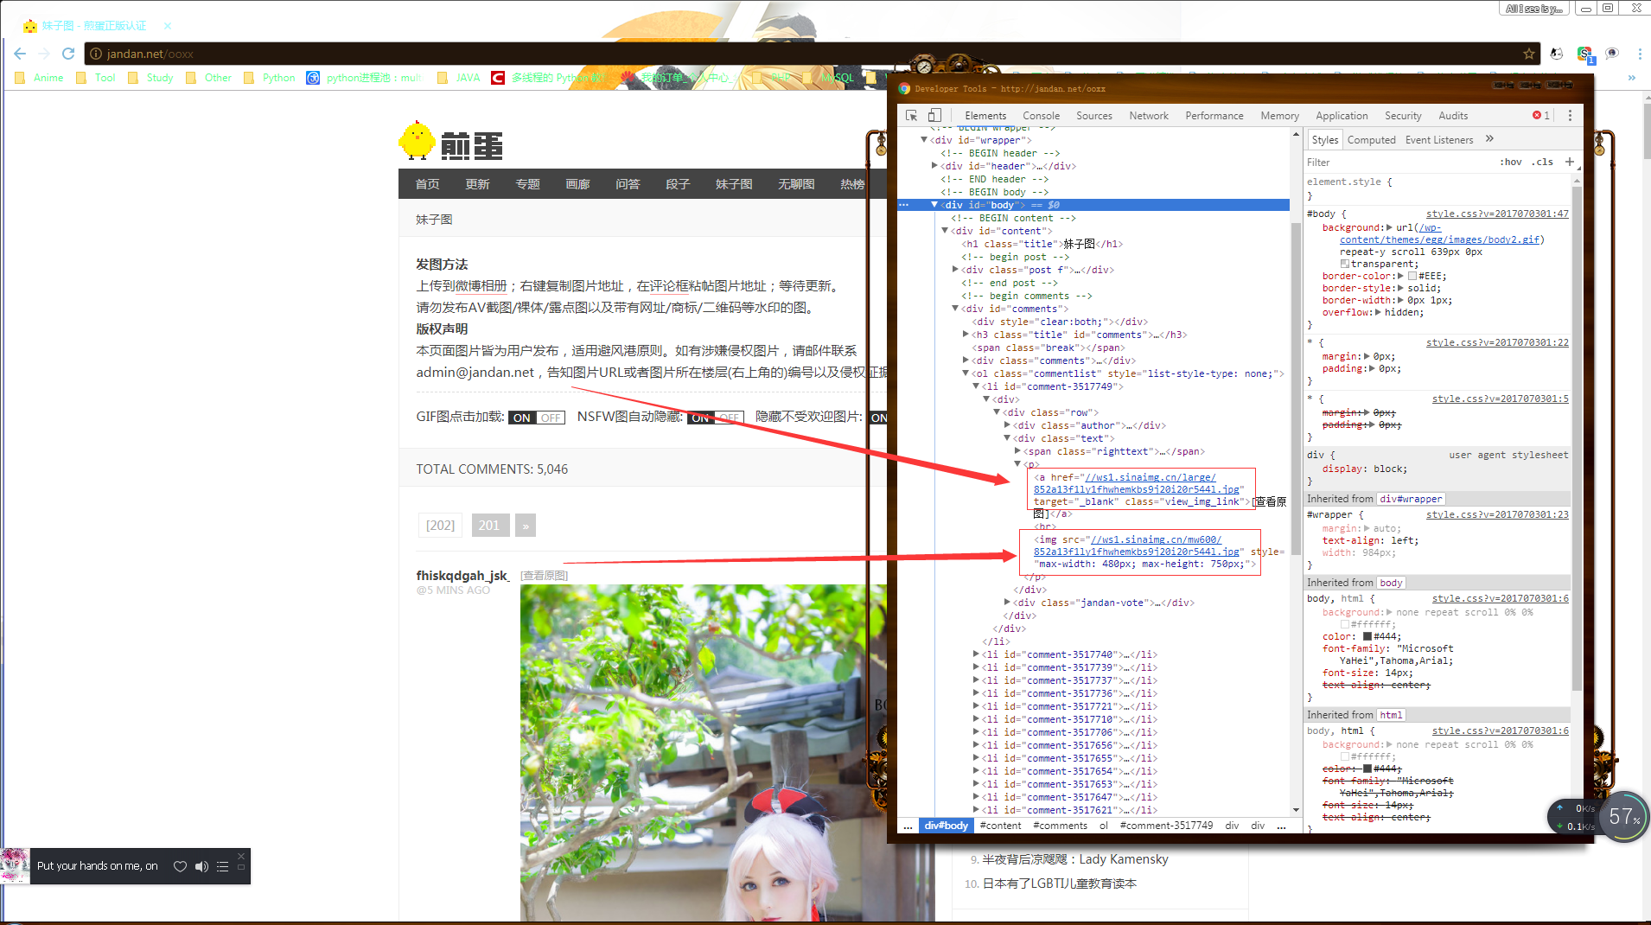This screenshot has height=925, width=1651.
Task: Expand the span class="righttext" node
Action: coord(1017,451)
